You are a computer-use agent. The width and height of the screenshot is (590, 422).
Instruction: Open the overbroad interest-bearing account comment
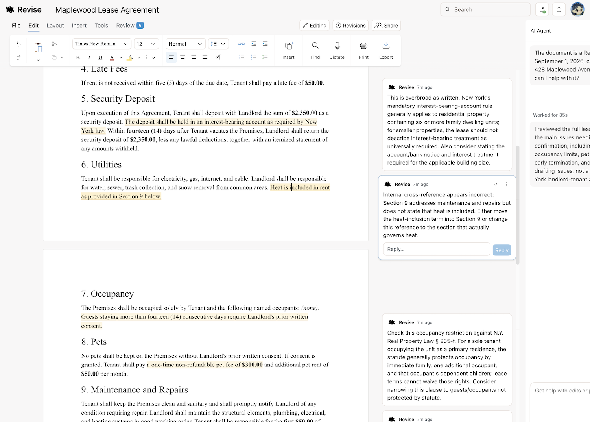point(447,125)
